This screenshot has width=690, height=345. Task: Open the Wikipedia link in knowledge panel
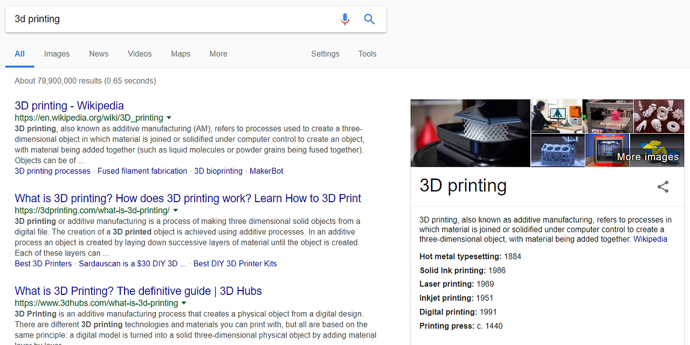coord(650,239)
